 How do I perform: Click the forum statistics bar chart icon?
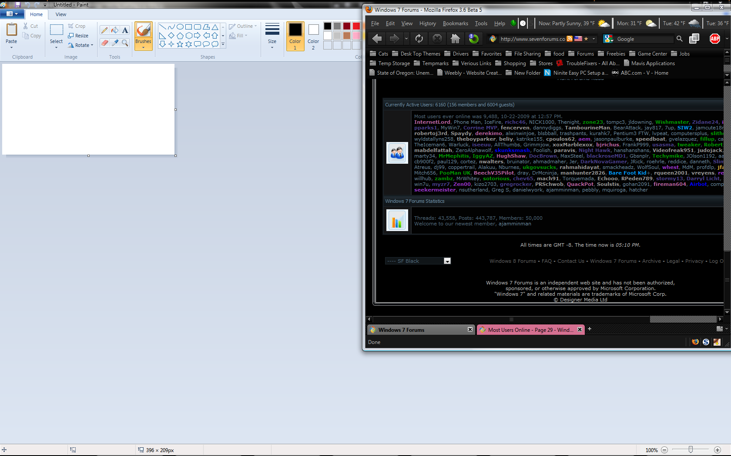coord(397,220)
